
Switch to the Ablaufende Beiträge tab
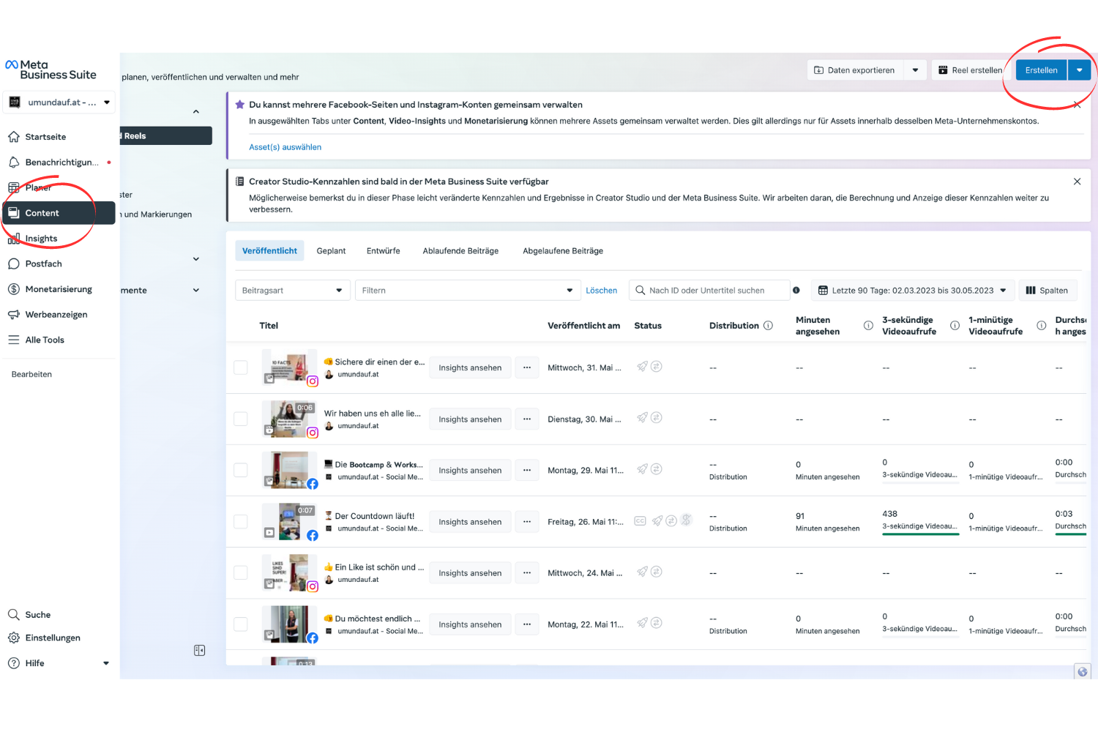click(x=460, y=251)
